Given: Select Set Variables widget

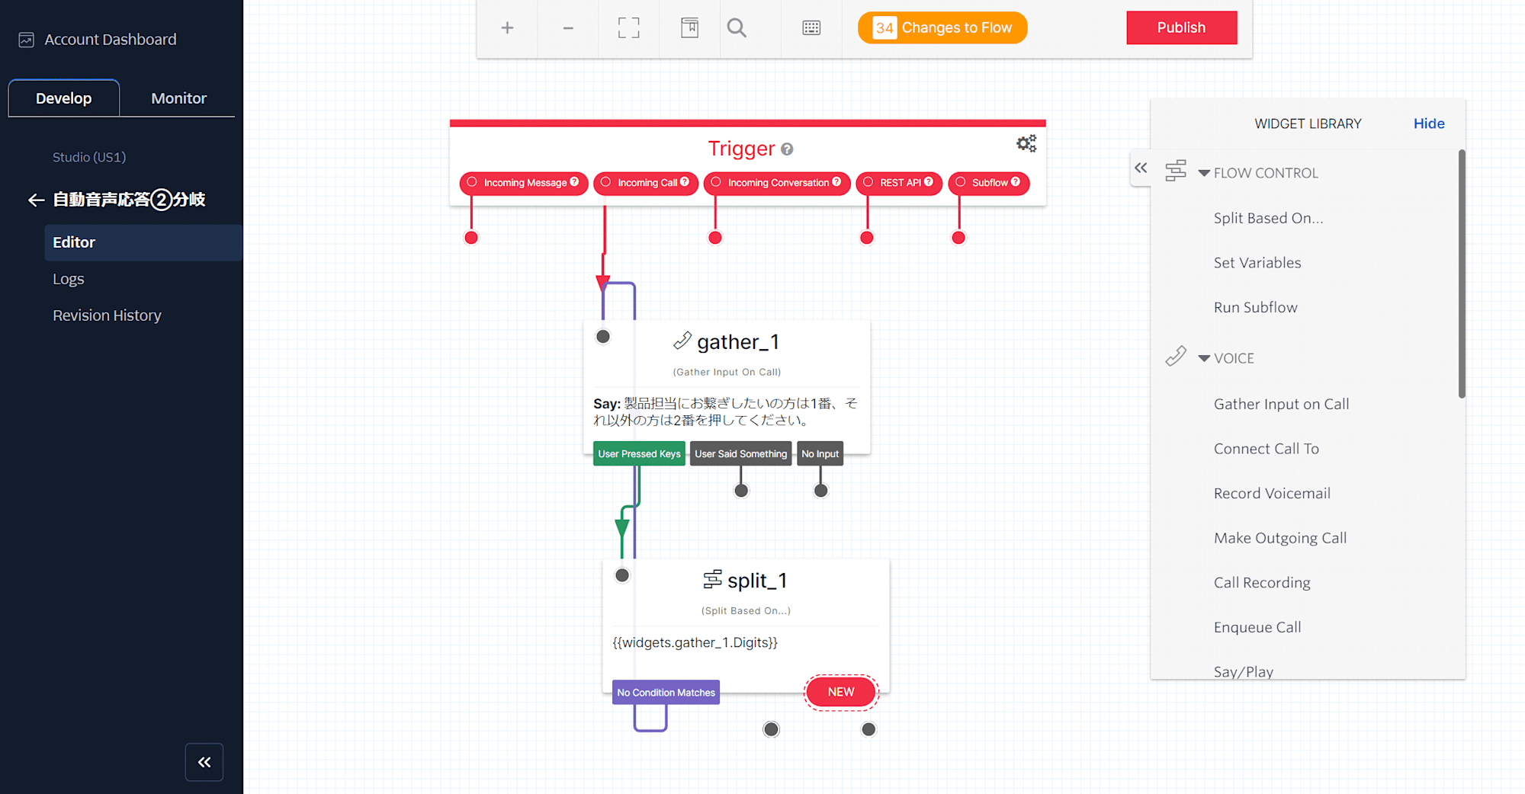Looking at the screenshot, I should tap(1257, 263).
